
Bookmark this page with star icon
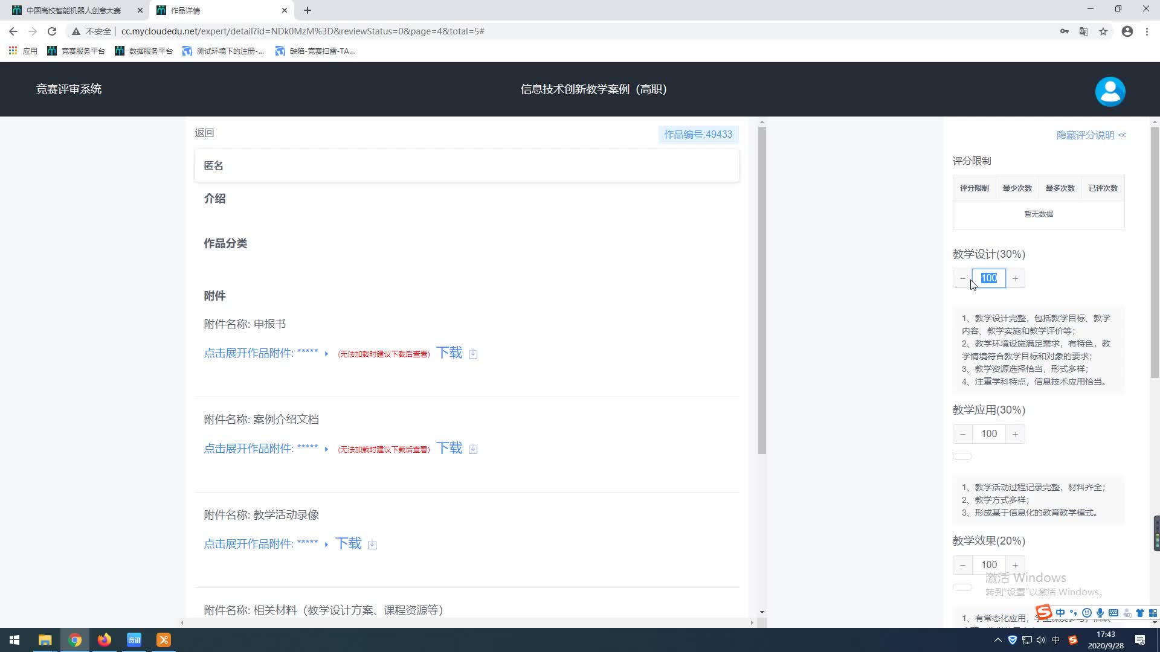click(1103, 31)
